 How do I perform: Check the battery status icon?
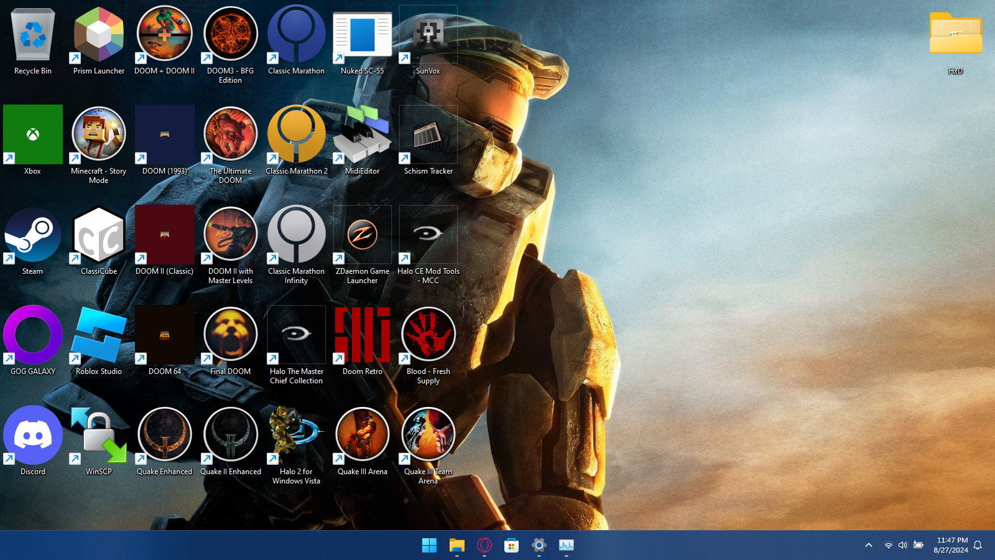coord(919,546)
